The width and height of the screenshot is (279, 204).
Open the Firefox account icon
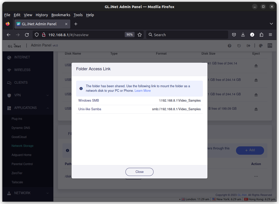tap(252, 35)
